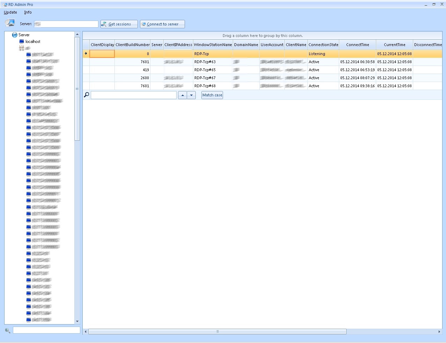Click the find previous up-arrow button
Image resolution: width=446 pixels, height=343 pixels.
tap(183, 95)
